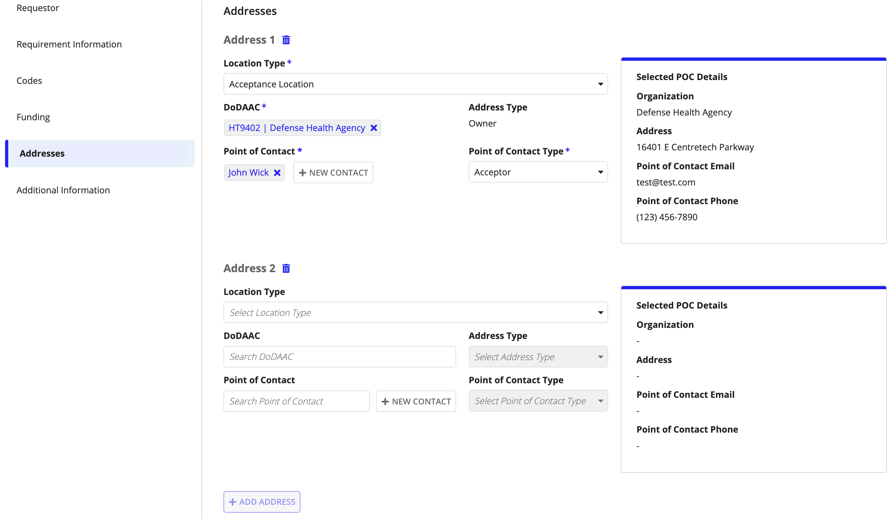
Task: Open Address 1 Location Type dropdown
Action: (416, 84)
